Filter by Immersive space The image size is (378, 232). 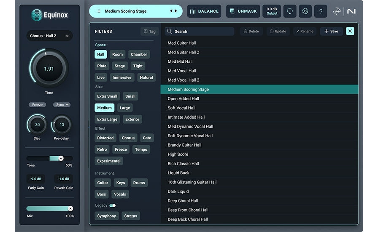(122, 77)
